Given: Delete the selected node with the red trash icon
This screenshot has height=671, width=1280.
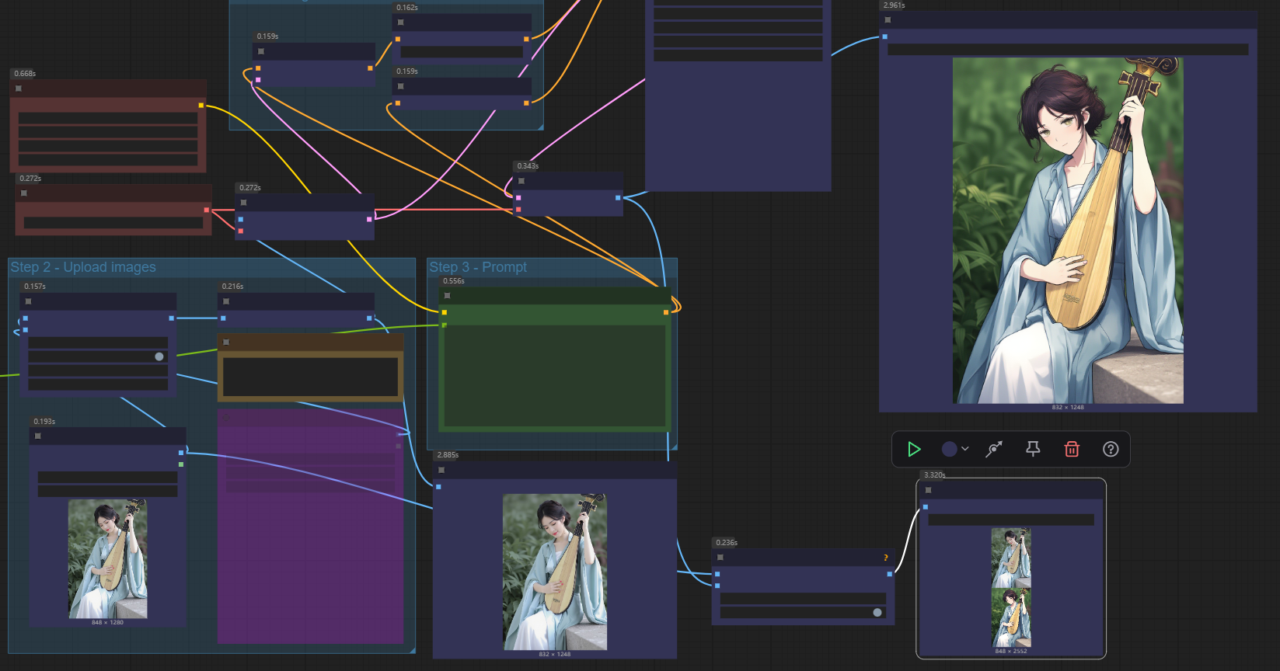Looking at the screenshot, I should click(1072, 449).
